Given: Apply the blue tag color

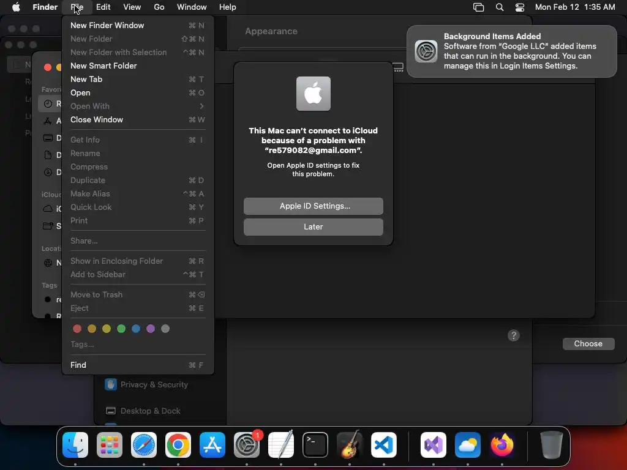Looking at the screenshot, I should tap(136, 329).
